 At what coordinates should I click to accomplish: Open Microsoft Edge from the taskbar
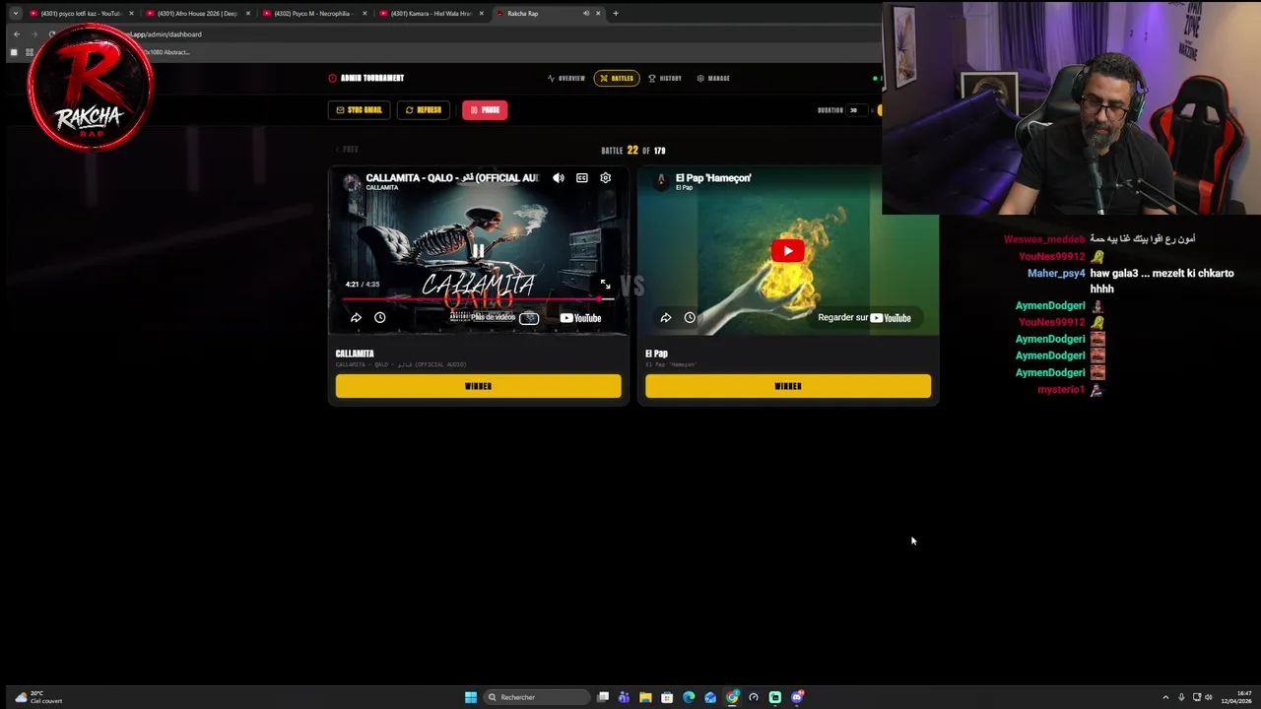tap(689, 697)
